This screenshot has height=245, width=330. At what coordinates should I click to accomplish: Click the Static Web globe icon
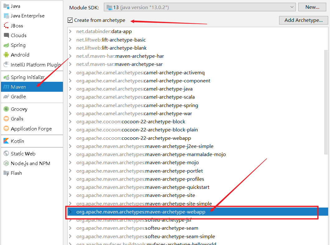6,154
